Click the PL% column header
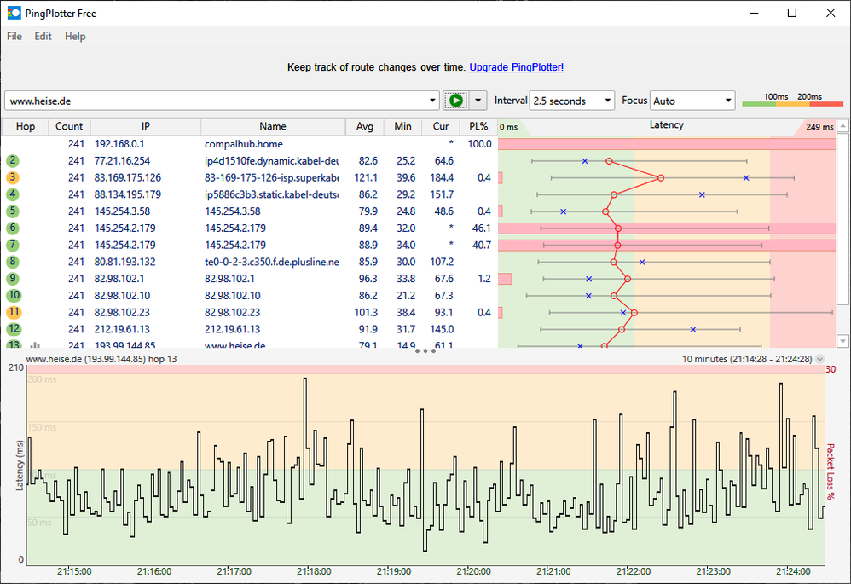 pyautogui.click(x=478, y=126)
